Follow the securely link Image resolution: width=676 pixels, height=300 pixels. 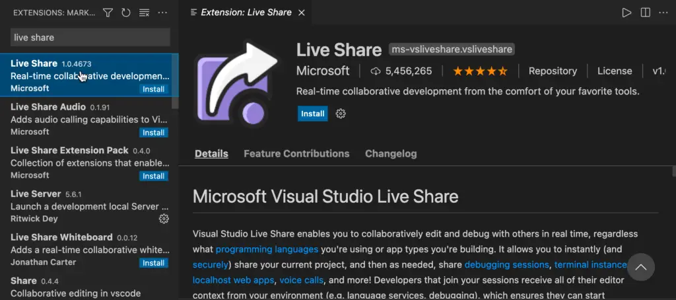tap(211, 264)
